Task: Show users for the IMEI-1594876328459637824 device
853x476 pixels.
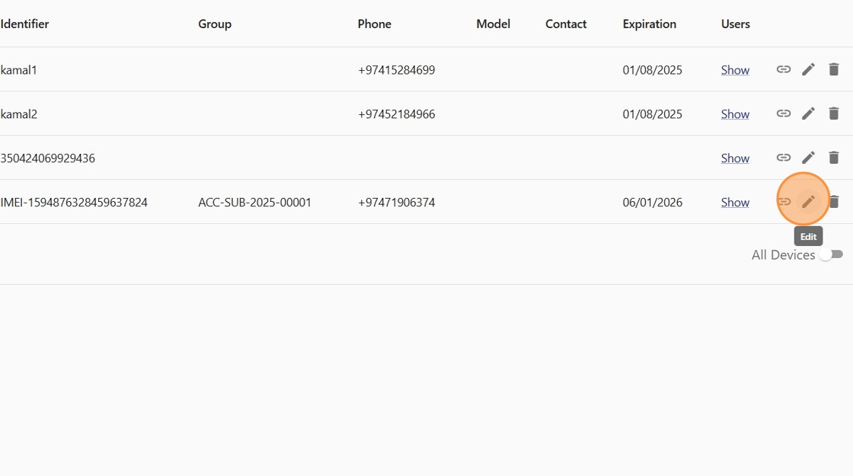Action: [x=735, y=203]
